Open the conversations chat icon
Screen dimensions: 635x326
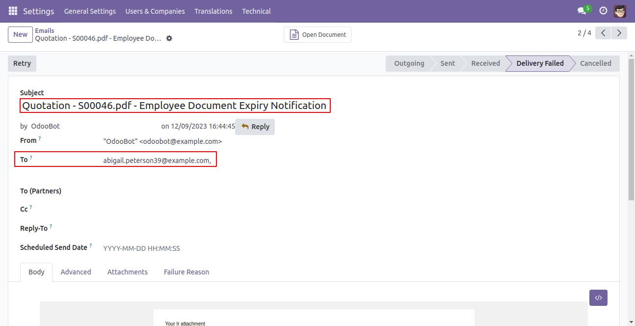(582, 11)
